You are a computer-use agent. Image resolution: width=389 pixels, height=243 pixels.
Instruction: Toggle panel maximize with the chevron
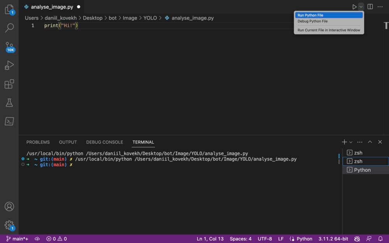coord(370,142)
